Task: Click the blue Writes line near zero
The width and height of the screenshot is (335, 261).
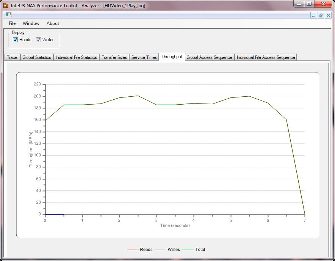Action: click(x=55, y=214)
